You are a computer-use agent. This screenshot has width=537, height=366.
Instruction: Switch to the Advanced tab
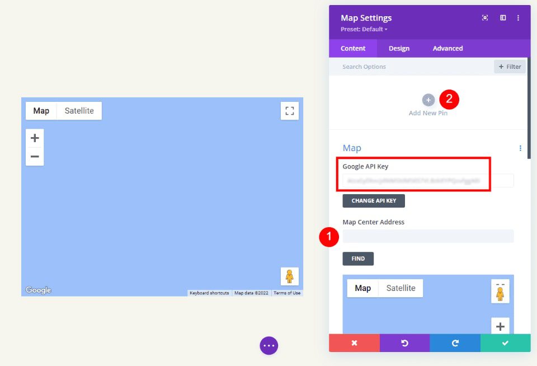click(447, 48)
